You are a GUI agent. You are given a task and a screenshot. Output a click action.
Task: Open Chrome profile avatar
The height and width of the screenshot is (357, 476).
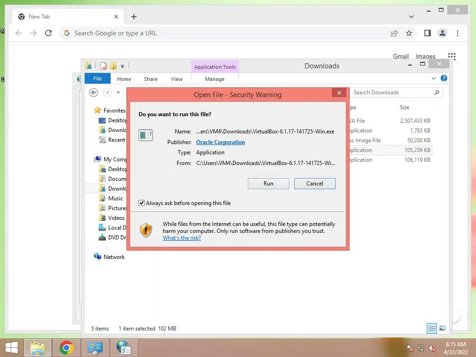pos(443,33)
